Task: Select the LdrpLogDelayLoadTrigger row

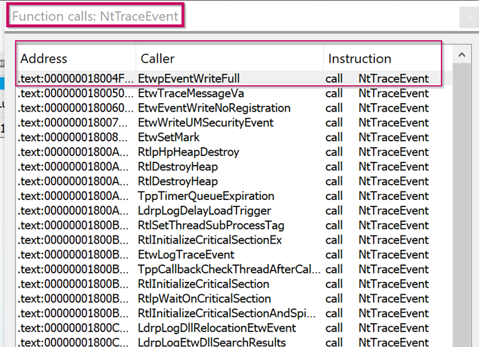Action: tap(205, 211)
